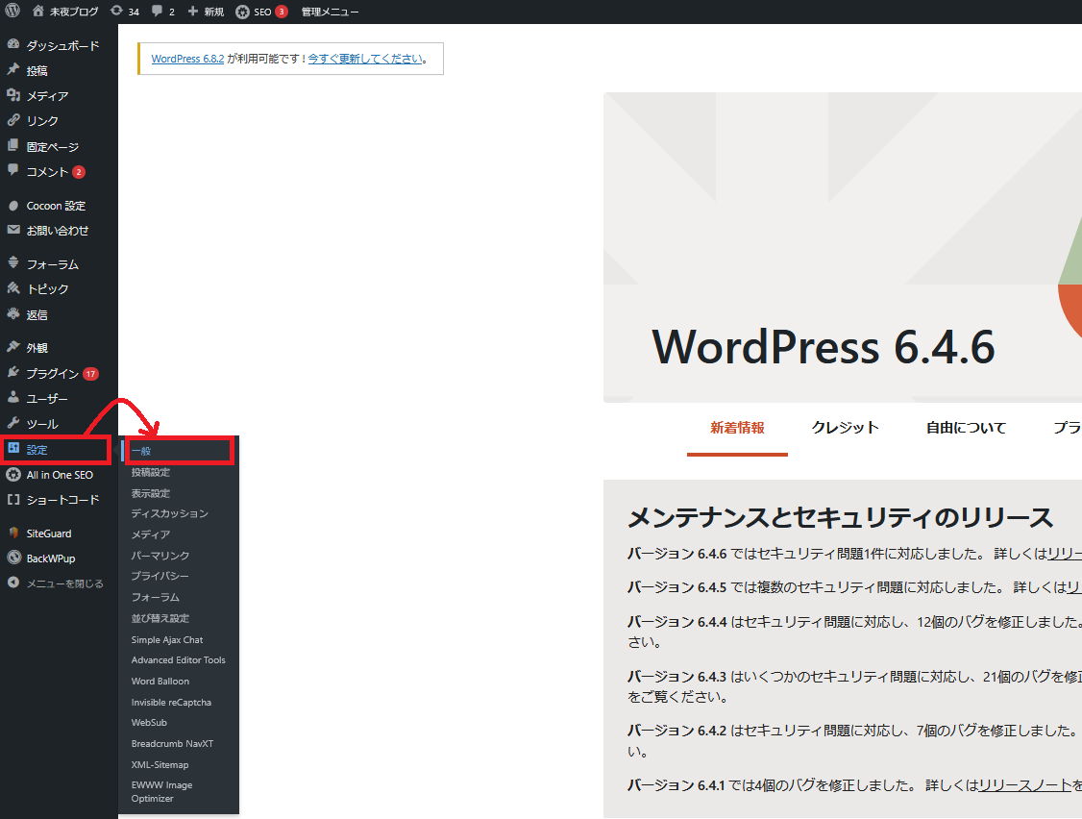Open the comments bubble icon in admin bar
The image size is (1082, 819).
(x=158, y=12)
